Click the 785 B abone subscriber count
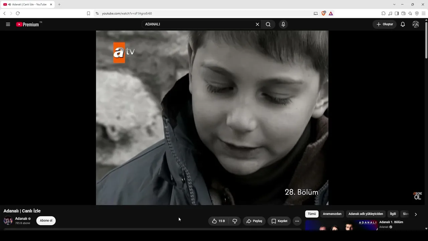428x241 pixels. 22,223
